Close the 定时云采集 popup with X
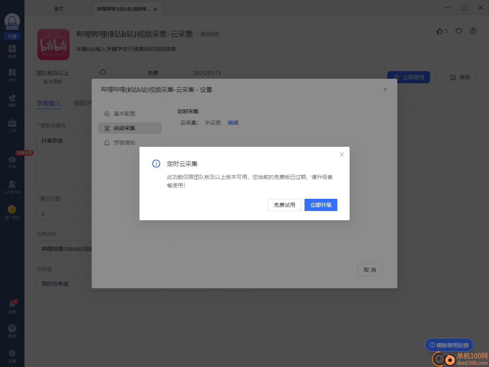The image size is (489, 367). pyautogui.click(x=342, y=154)
